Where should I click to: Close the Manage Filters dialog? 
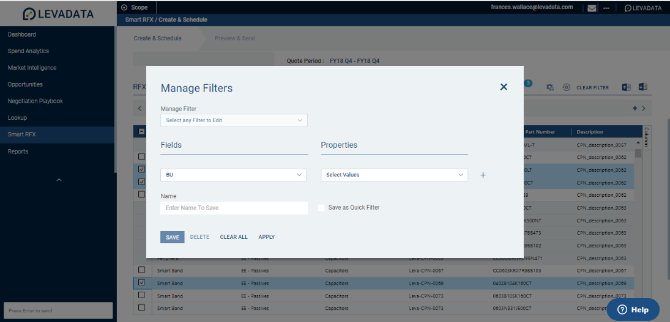tap(504, 87)
